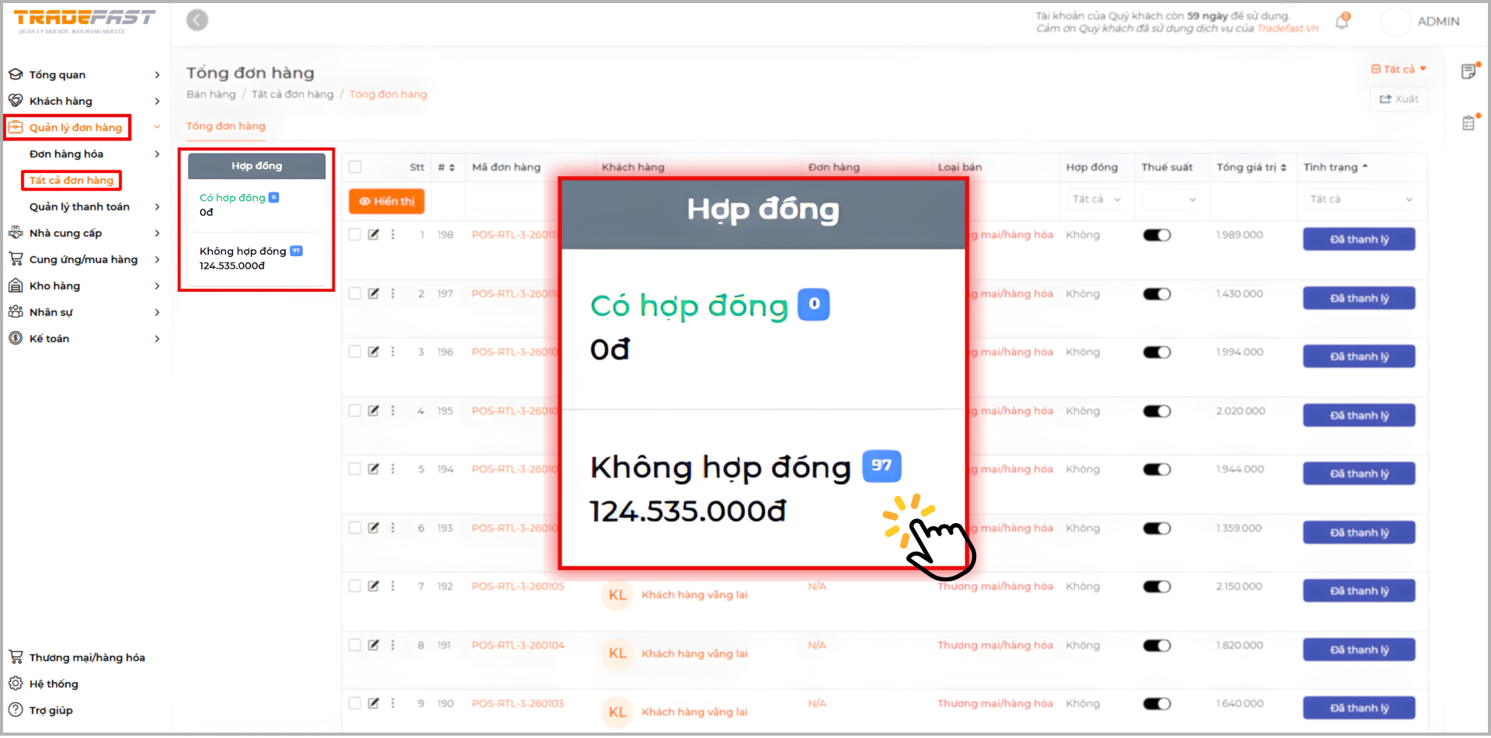Check the select-all checkbox in table header
This screenshot has height=738, width=1491.
coord(355,167)
